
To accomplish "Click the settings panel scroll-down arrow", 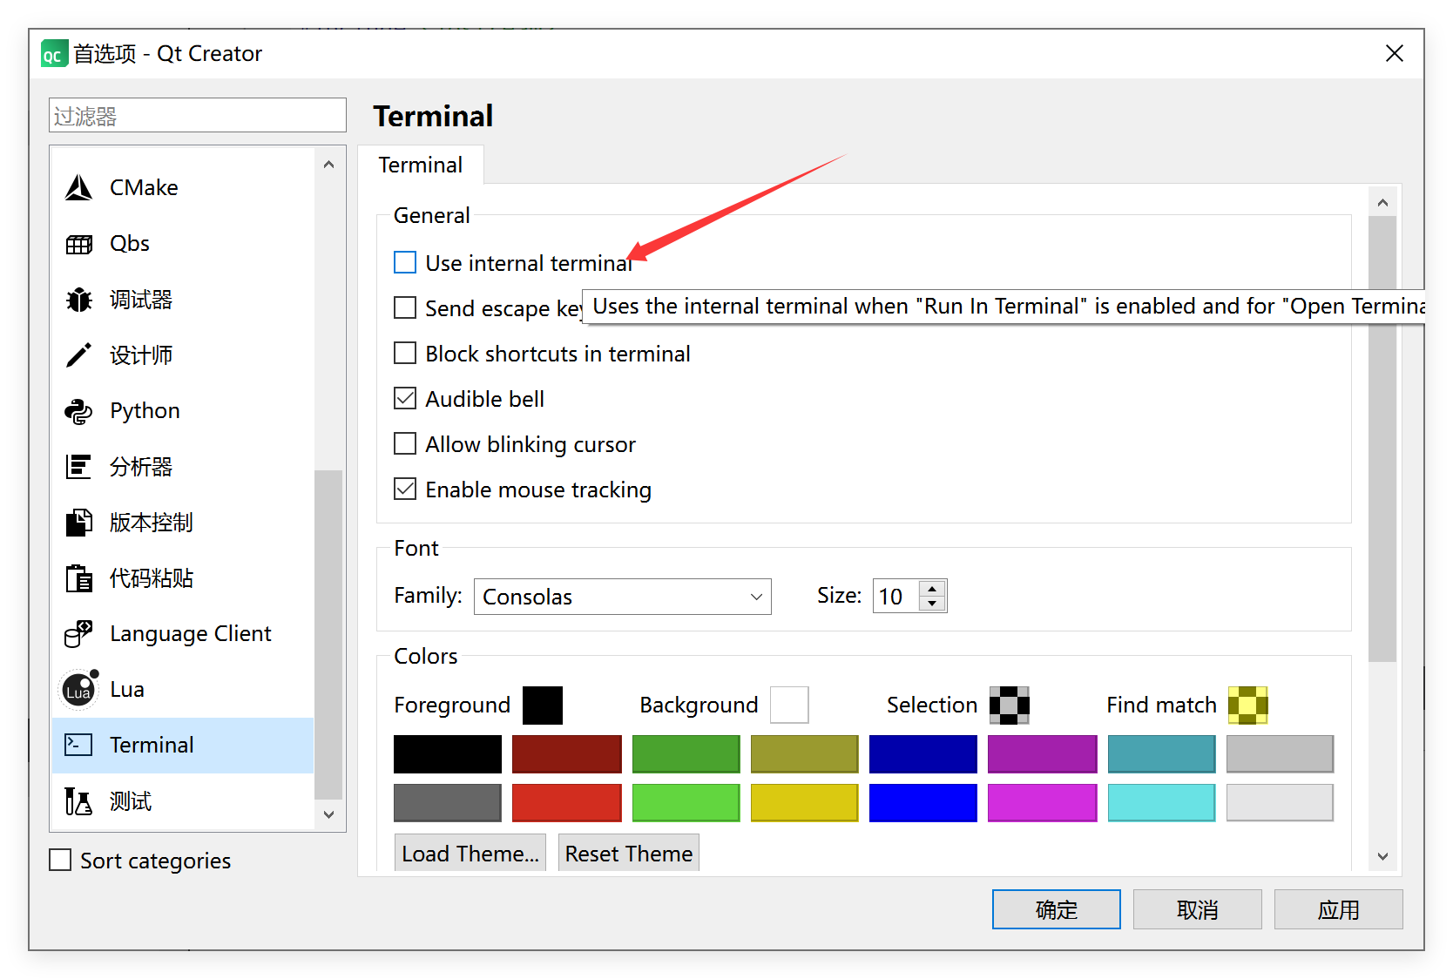I will click(x=1382, y=857).
